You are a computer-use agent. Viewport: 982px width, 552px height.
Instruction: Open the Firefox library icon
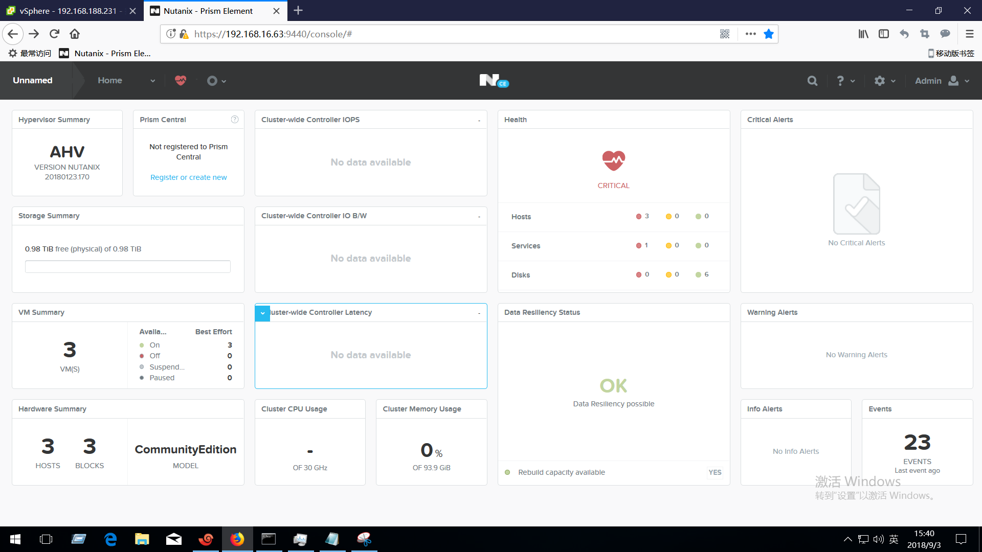point(863,34)
